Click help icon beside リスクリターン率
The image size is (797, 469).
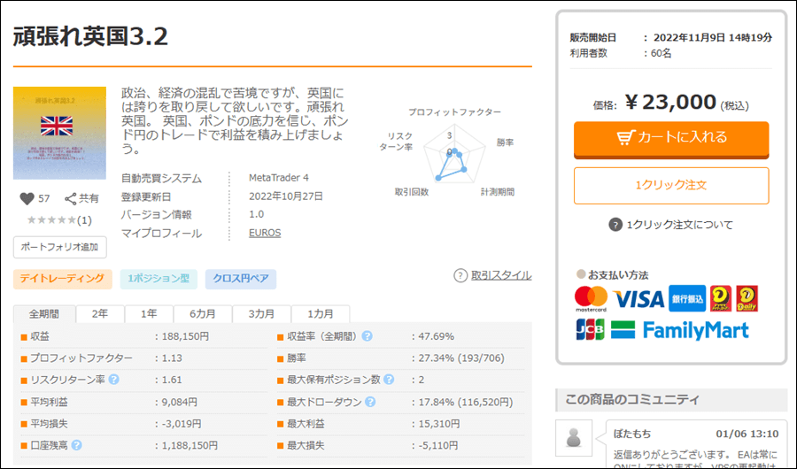[113, 380]
